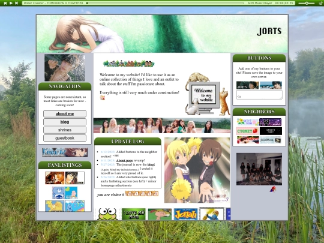The height and width of the screenshot is (243, 324).
Task: Focus the button code text area
Action: (x=259, y=95)
